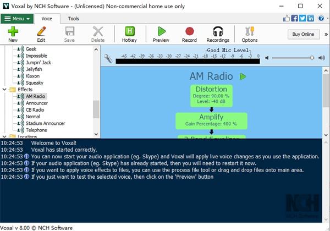Click the black mic level meter bar

point(188,61)
